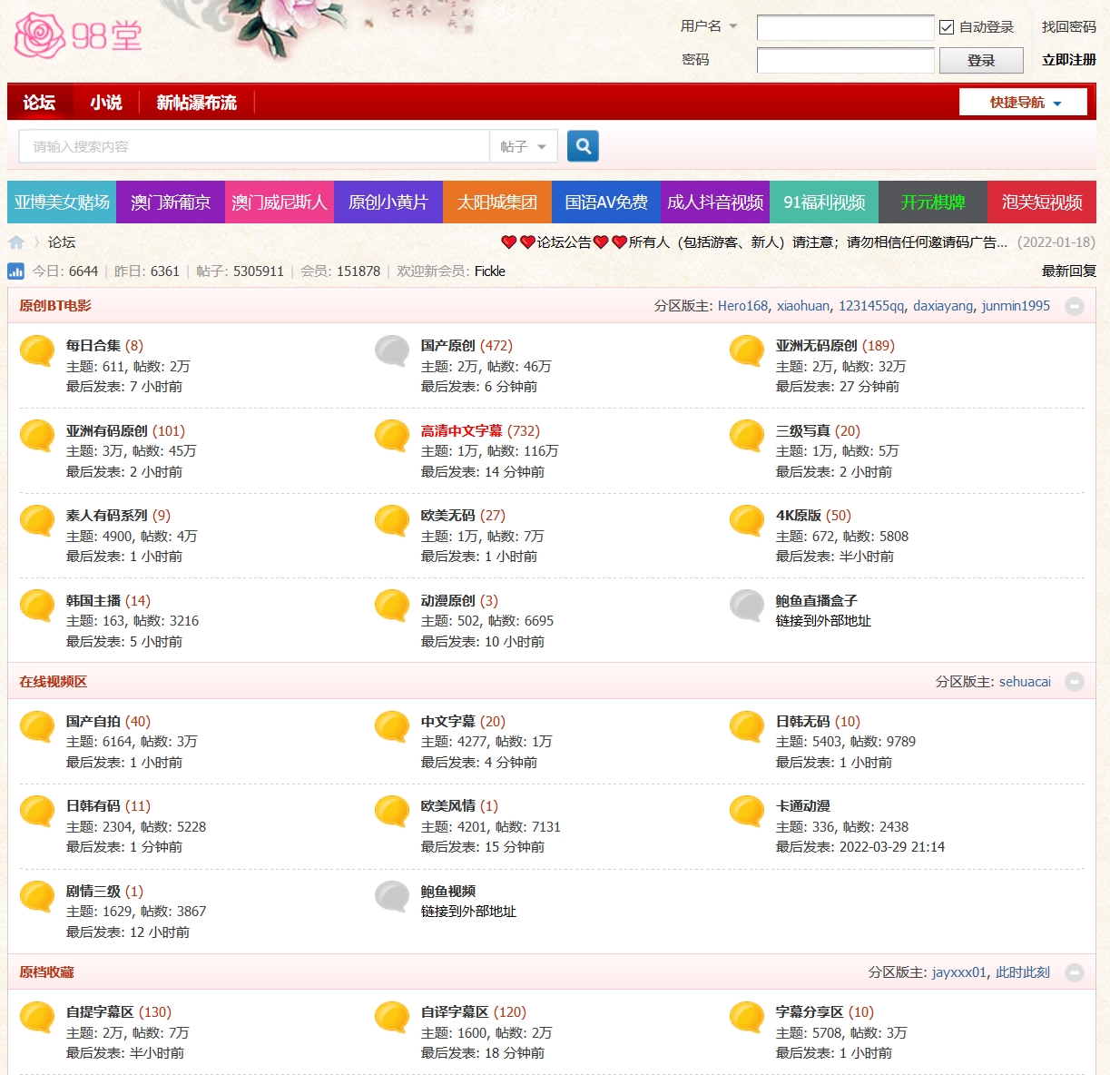Expand the 快捷导航 quick navigation menu
Image resolution: width=1110 pixels, height=1075 pixels.
[x=1023, y=102]
